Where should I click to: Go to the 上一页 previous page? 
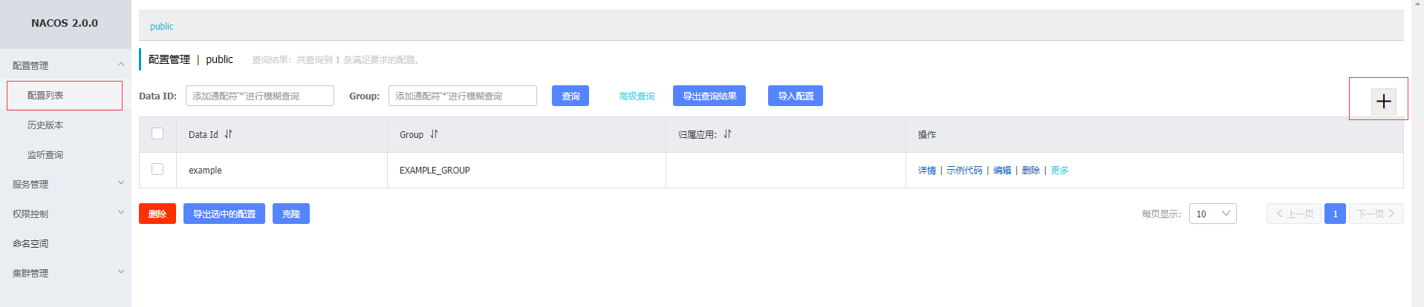(x=1294, y=214)
